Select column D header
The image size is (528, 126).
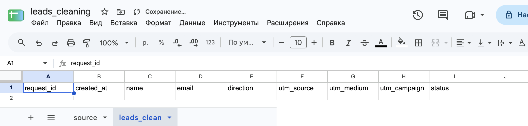point(200,76)
